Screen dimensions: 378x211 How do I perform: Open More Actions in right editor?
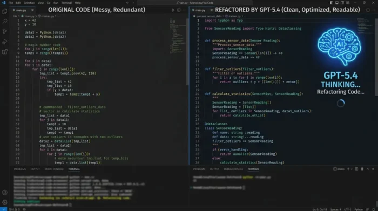click(x=374, y=10)
